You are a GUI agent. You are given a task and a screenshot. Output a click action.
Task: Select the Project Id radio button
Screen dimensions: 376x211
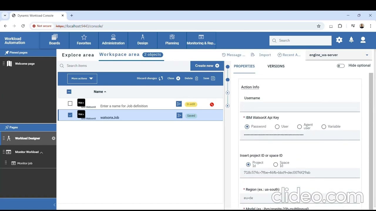[x=248, y=164]
